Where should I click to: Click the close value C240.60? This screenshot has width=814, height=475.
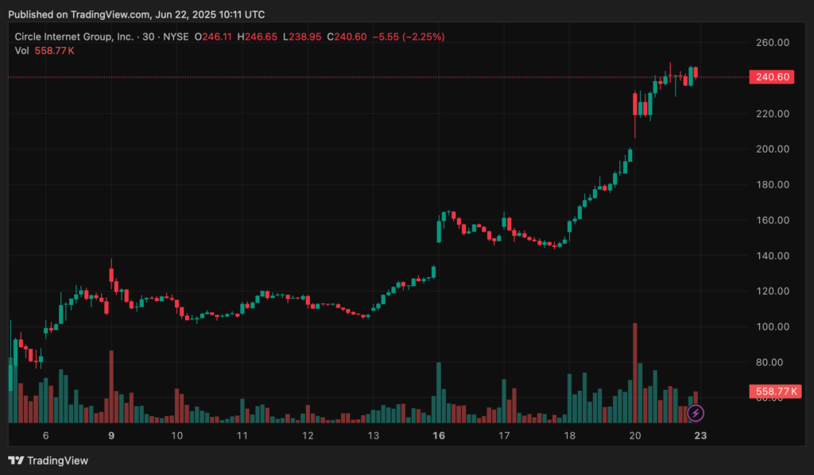click(x=347, y=37)
